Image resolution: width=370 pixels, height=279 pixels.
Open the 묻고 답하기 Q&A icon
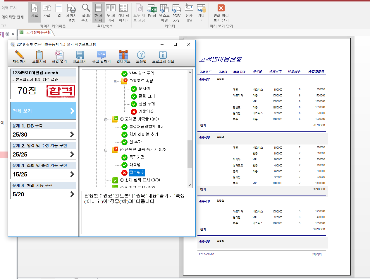(101, 55)
